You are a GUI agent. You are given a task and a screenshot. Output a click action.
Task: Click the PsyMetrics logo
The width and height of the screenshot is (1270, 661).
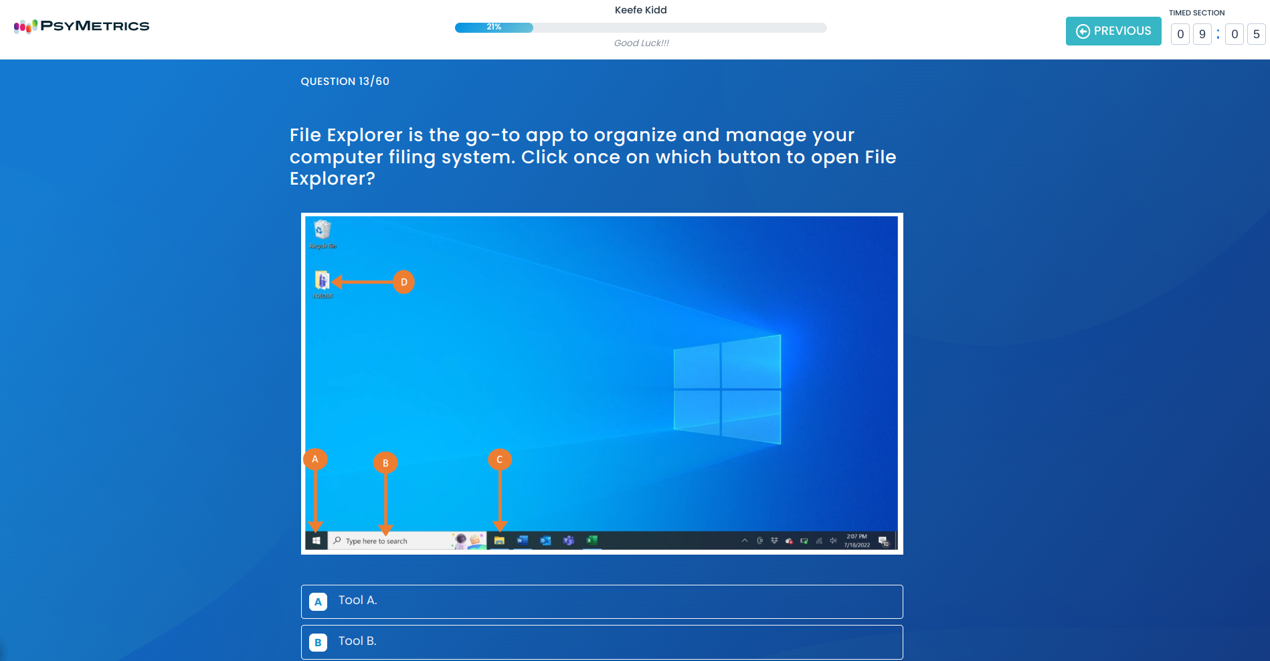point(82,26)
